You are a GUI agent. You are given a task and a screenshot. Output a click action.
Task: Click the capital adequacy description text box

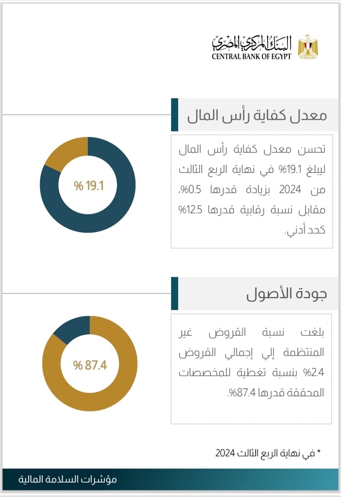[x=252, y=191]
